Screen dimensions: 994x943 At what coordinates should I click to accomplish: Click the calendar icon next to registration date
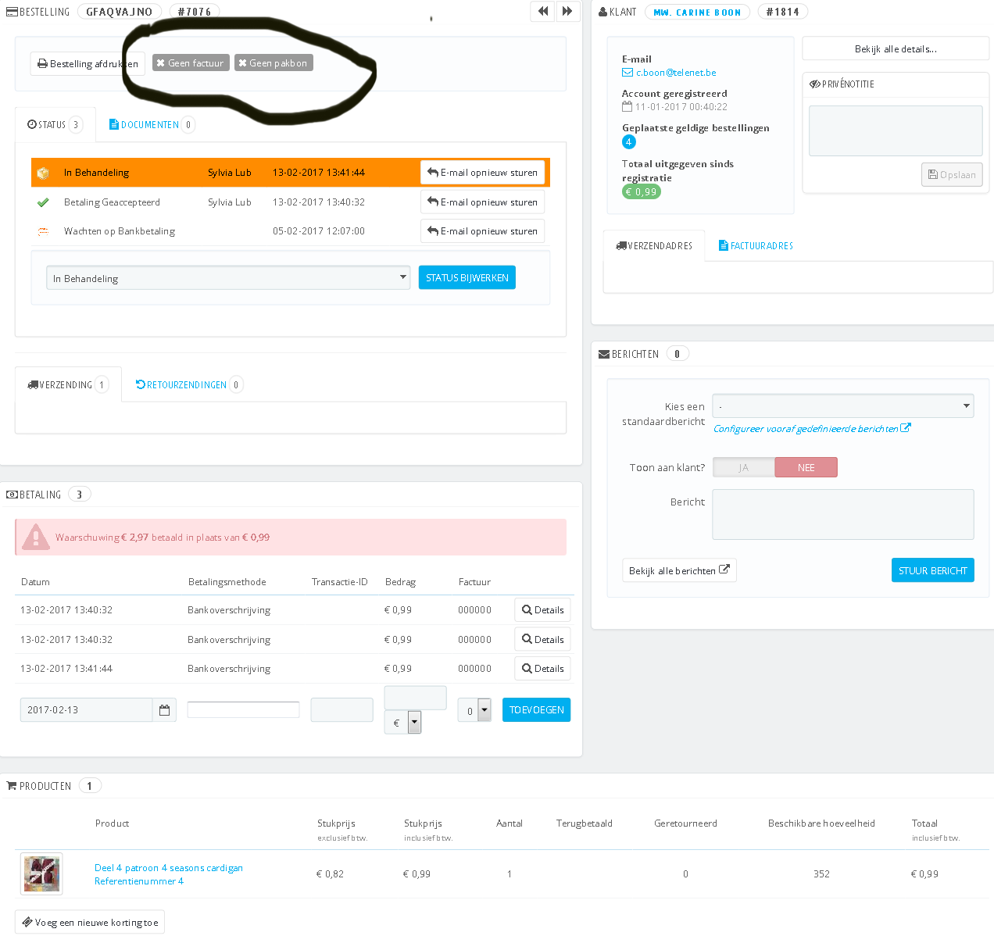pyautogui.click(x=627, y=106)
